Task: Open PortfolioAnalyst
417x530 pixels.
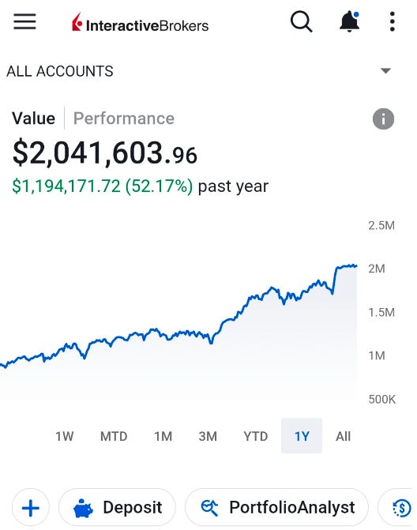Action: (x=276, y=508)
